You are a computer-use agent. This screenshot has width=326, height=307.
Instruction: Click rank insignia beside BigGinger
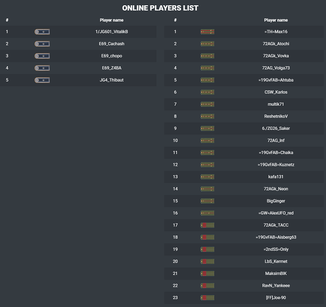[x=207, y=201]
